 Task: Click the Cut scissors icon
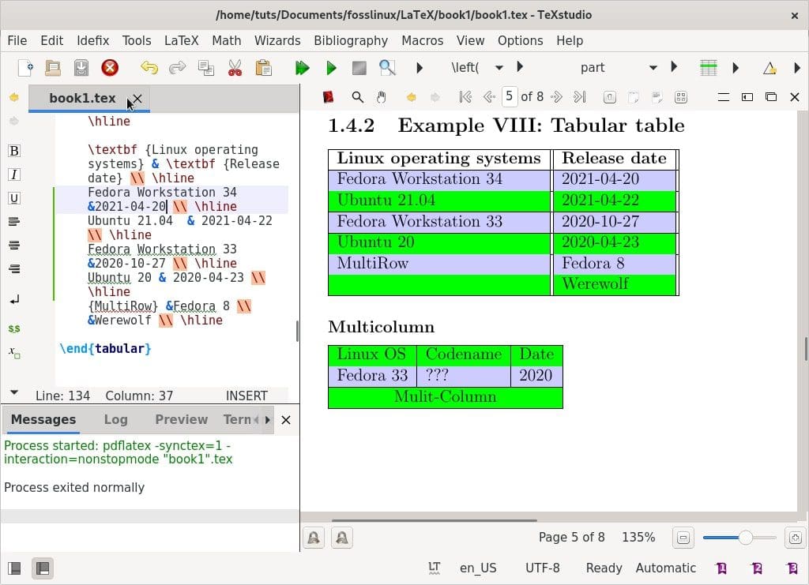pyautogui.click(x=234, y=68)
